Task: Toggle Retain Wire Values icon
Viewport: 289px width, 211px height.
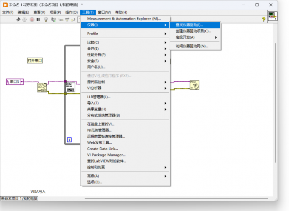Action: 53,20
